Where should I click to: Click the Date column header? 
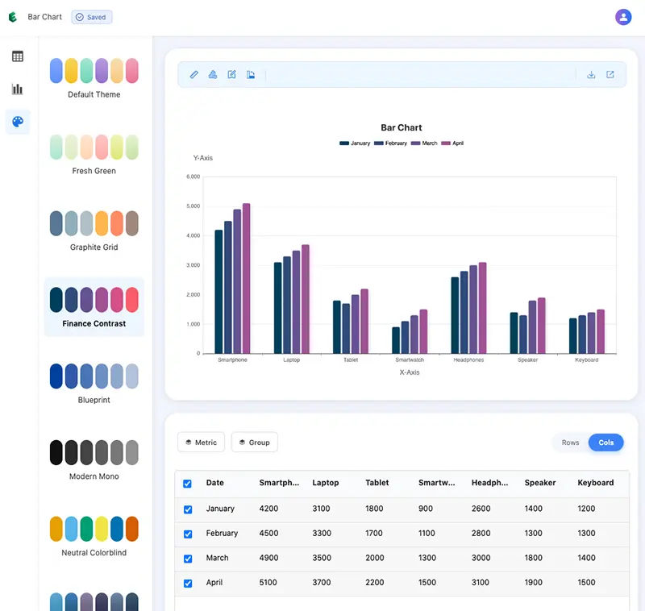(x=214, y=483)
